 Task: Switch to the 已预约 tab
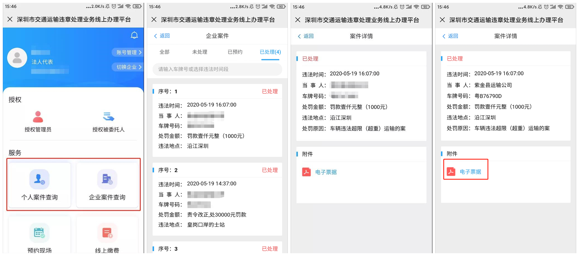pyautogui.click(x=235, y=52)
